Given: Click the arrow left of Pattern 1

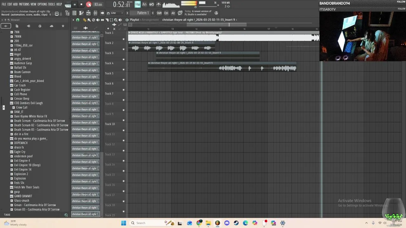Looking at the screenshot, I should click(x=128, y=13).
